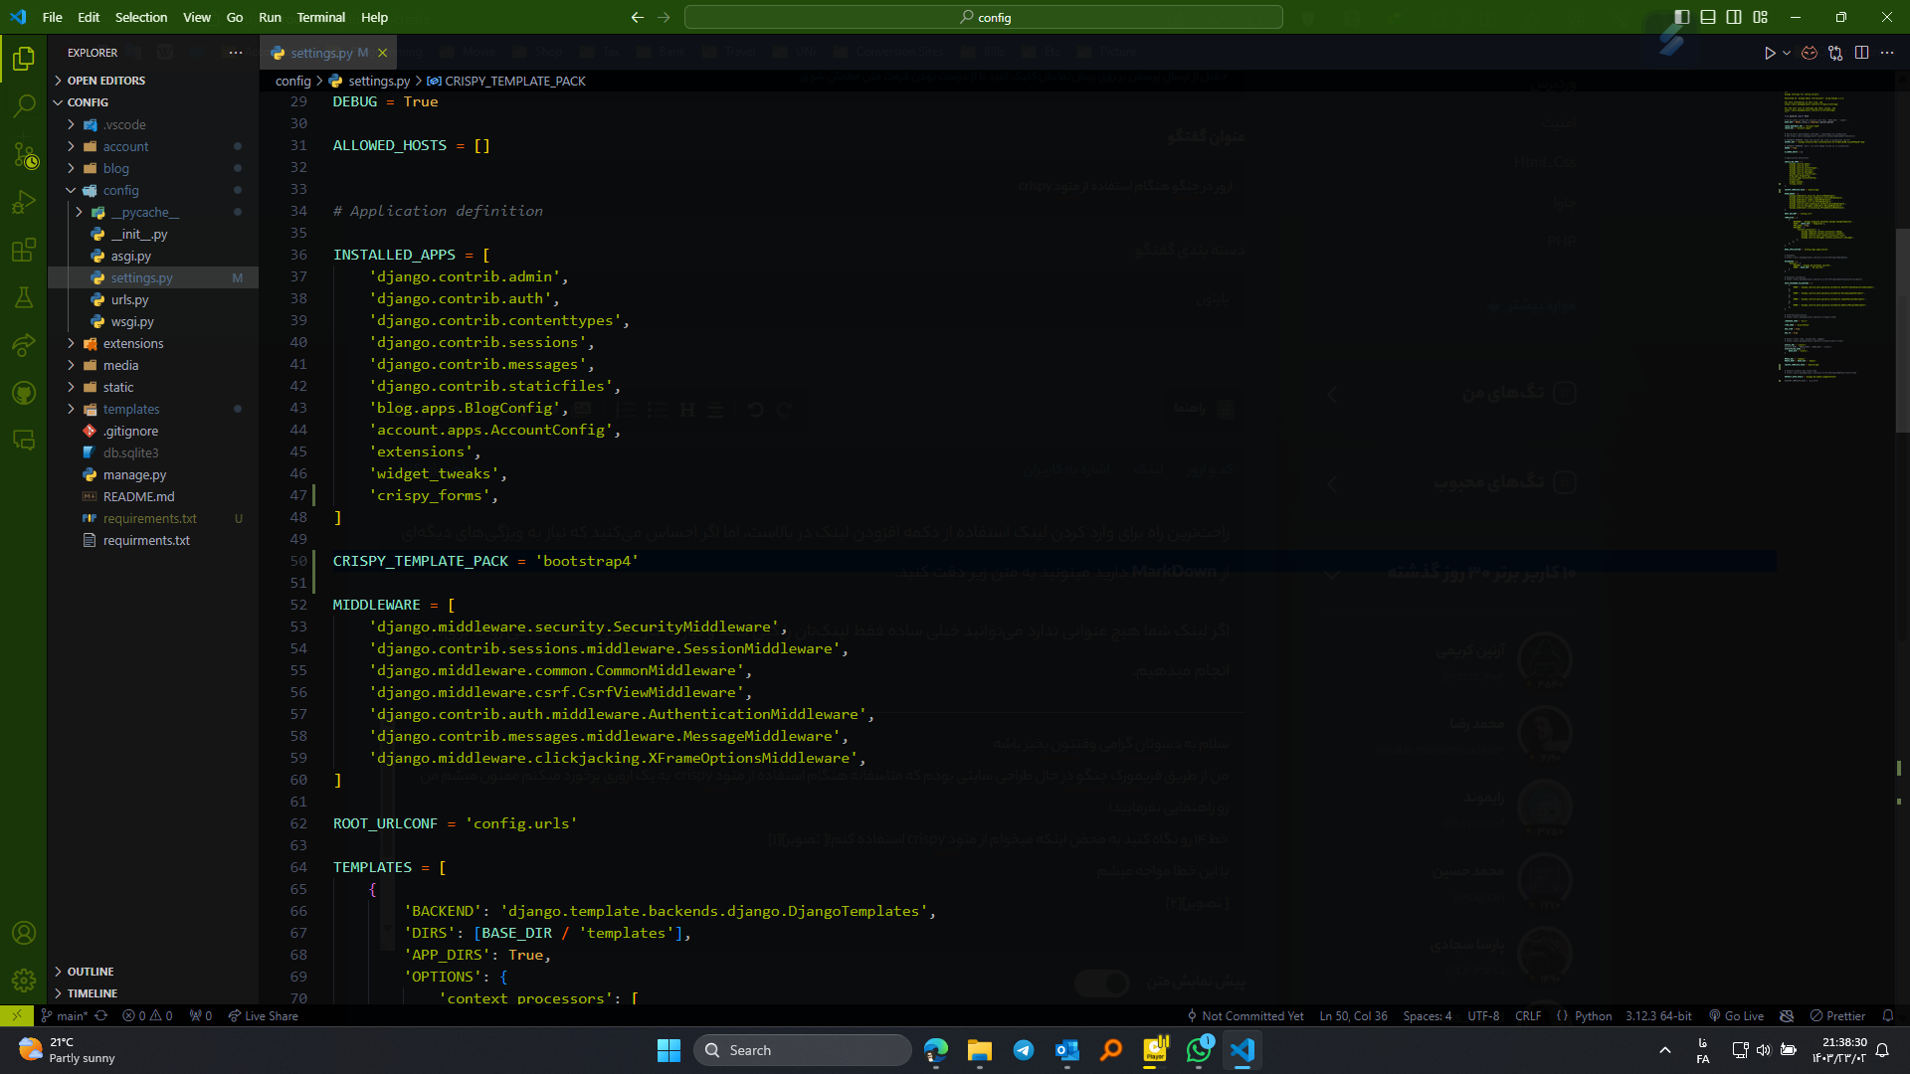Select Python interpreter 3.12.3 64-bit

click(x=1658, y=1015)
